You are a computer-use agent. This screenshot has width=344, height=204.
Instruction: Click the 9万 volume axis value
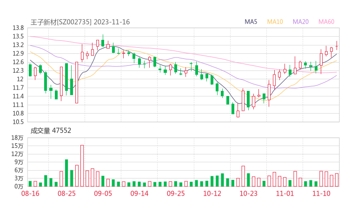coord(19,162)
